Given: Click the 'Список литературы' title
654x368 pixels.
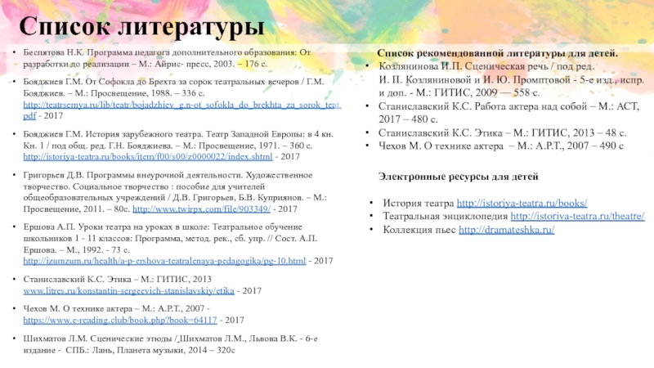Looking at the screenshot, I should (141, 26).
